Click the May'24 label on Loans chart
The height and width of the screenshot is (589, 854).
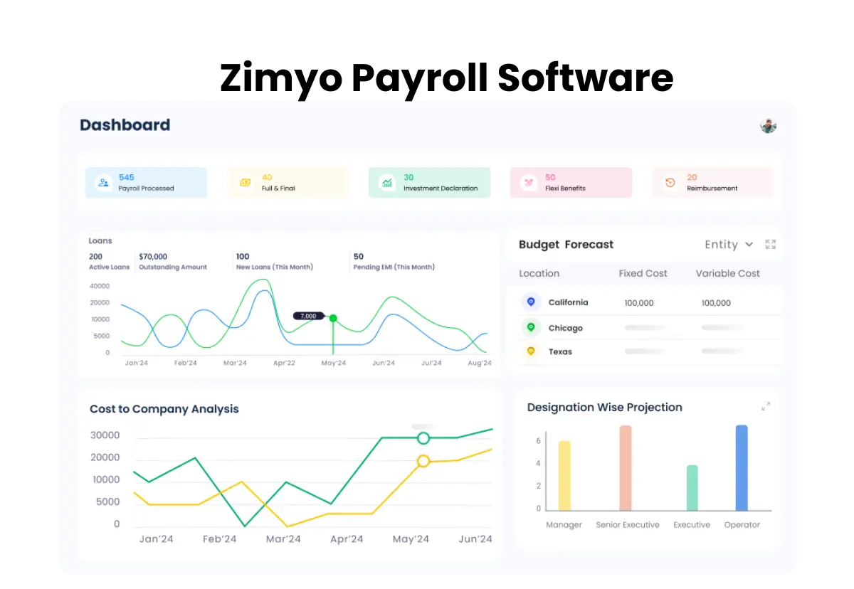333,363
